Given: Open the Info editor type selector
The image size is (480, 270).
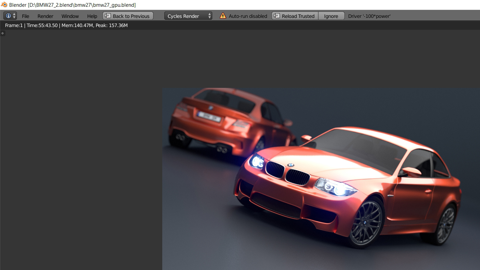Looking at the screenshot, I should (10, 16).
